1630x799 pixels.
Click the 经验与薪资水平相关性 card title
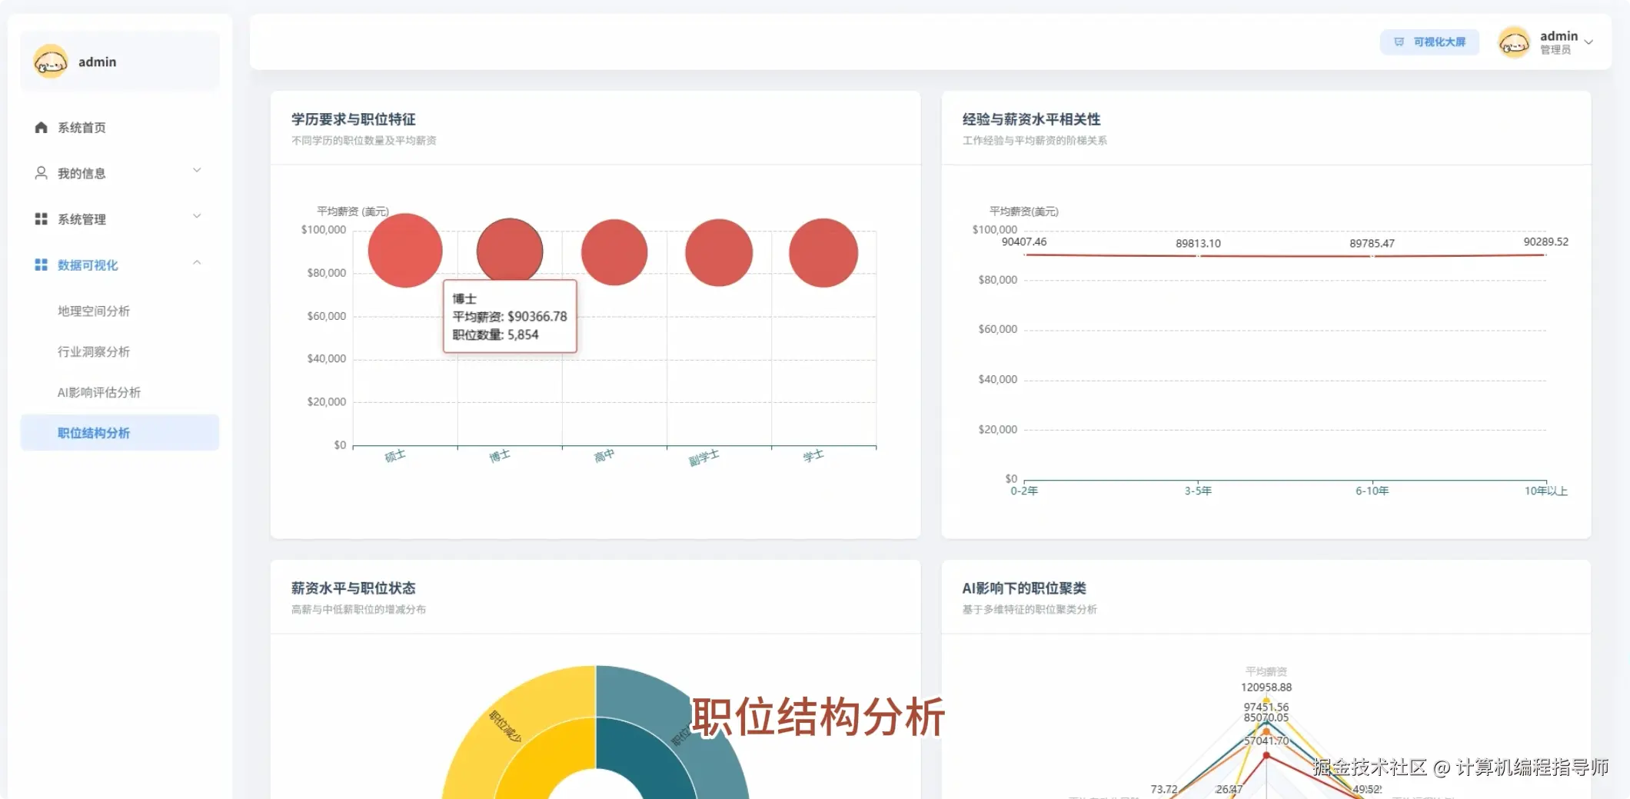coord(1031,119)
